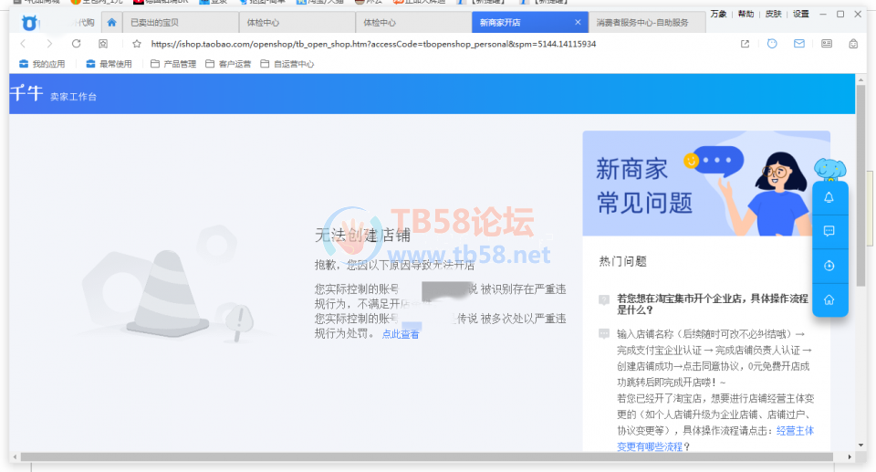
Task: Open the blue home tab icon
Action: [111, 23]
